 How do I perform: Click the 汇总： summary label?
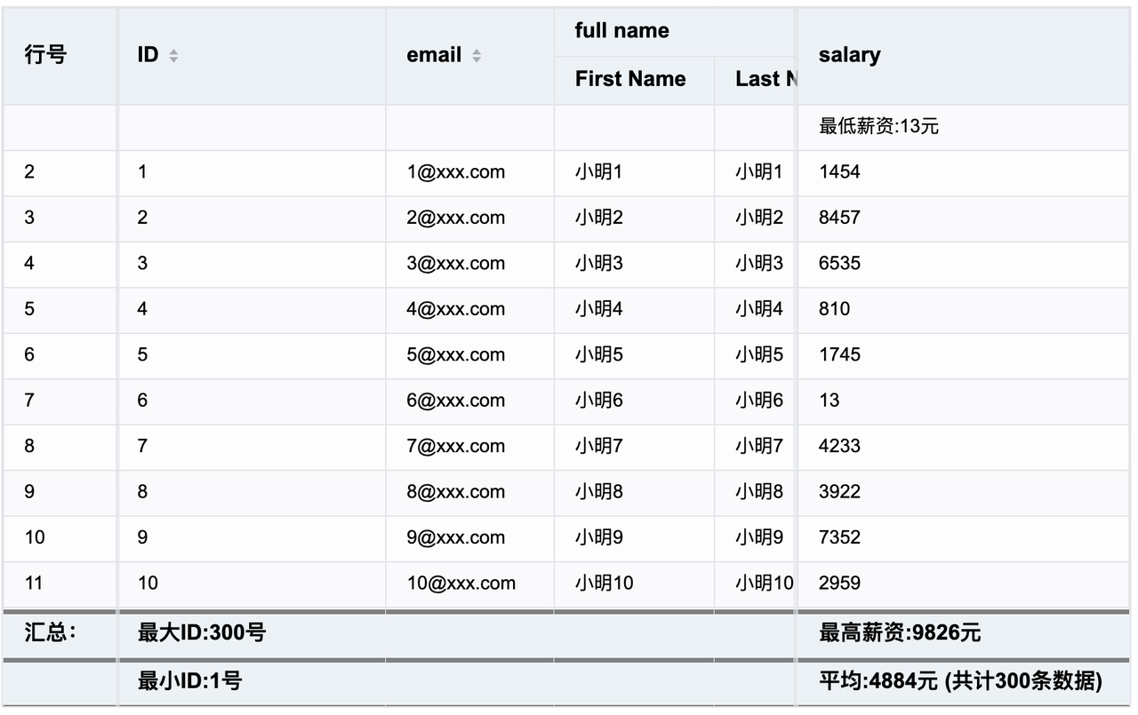pyautogui.click(x=51, y=633)
